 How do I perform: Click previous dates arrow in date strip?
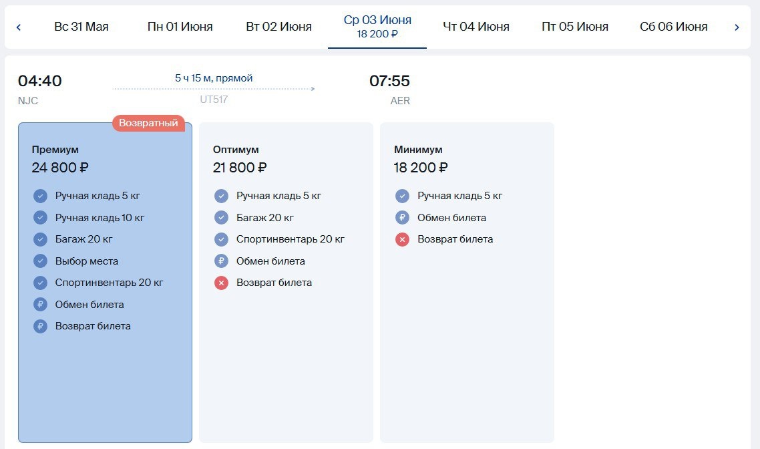(x=19, y=27)
